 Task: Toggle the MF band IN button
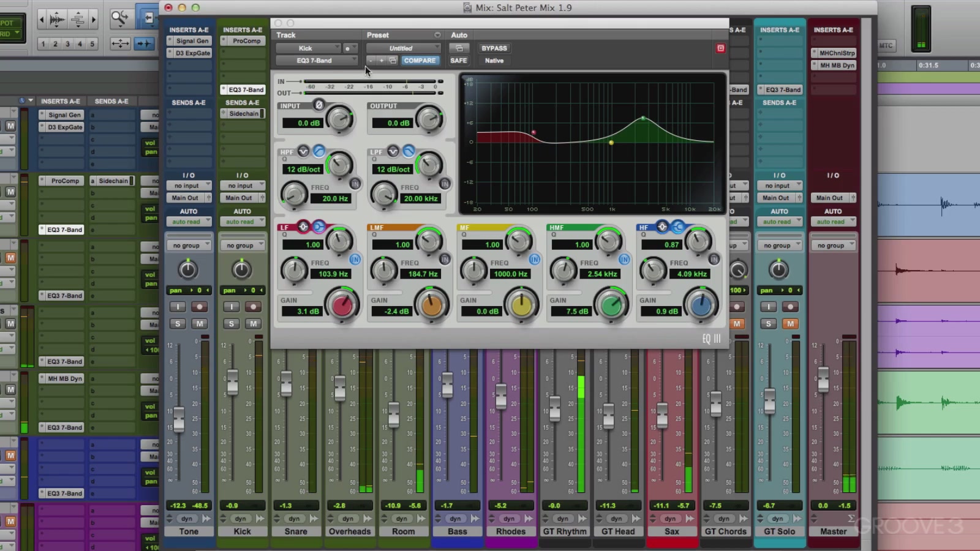coord(535,260)
